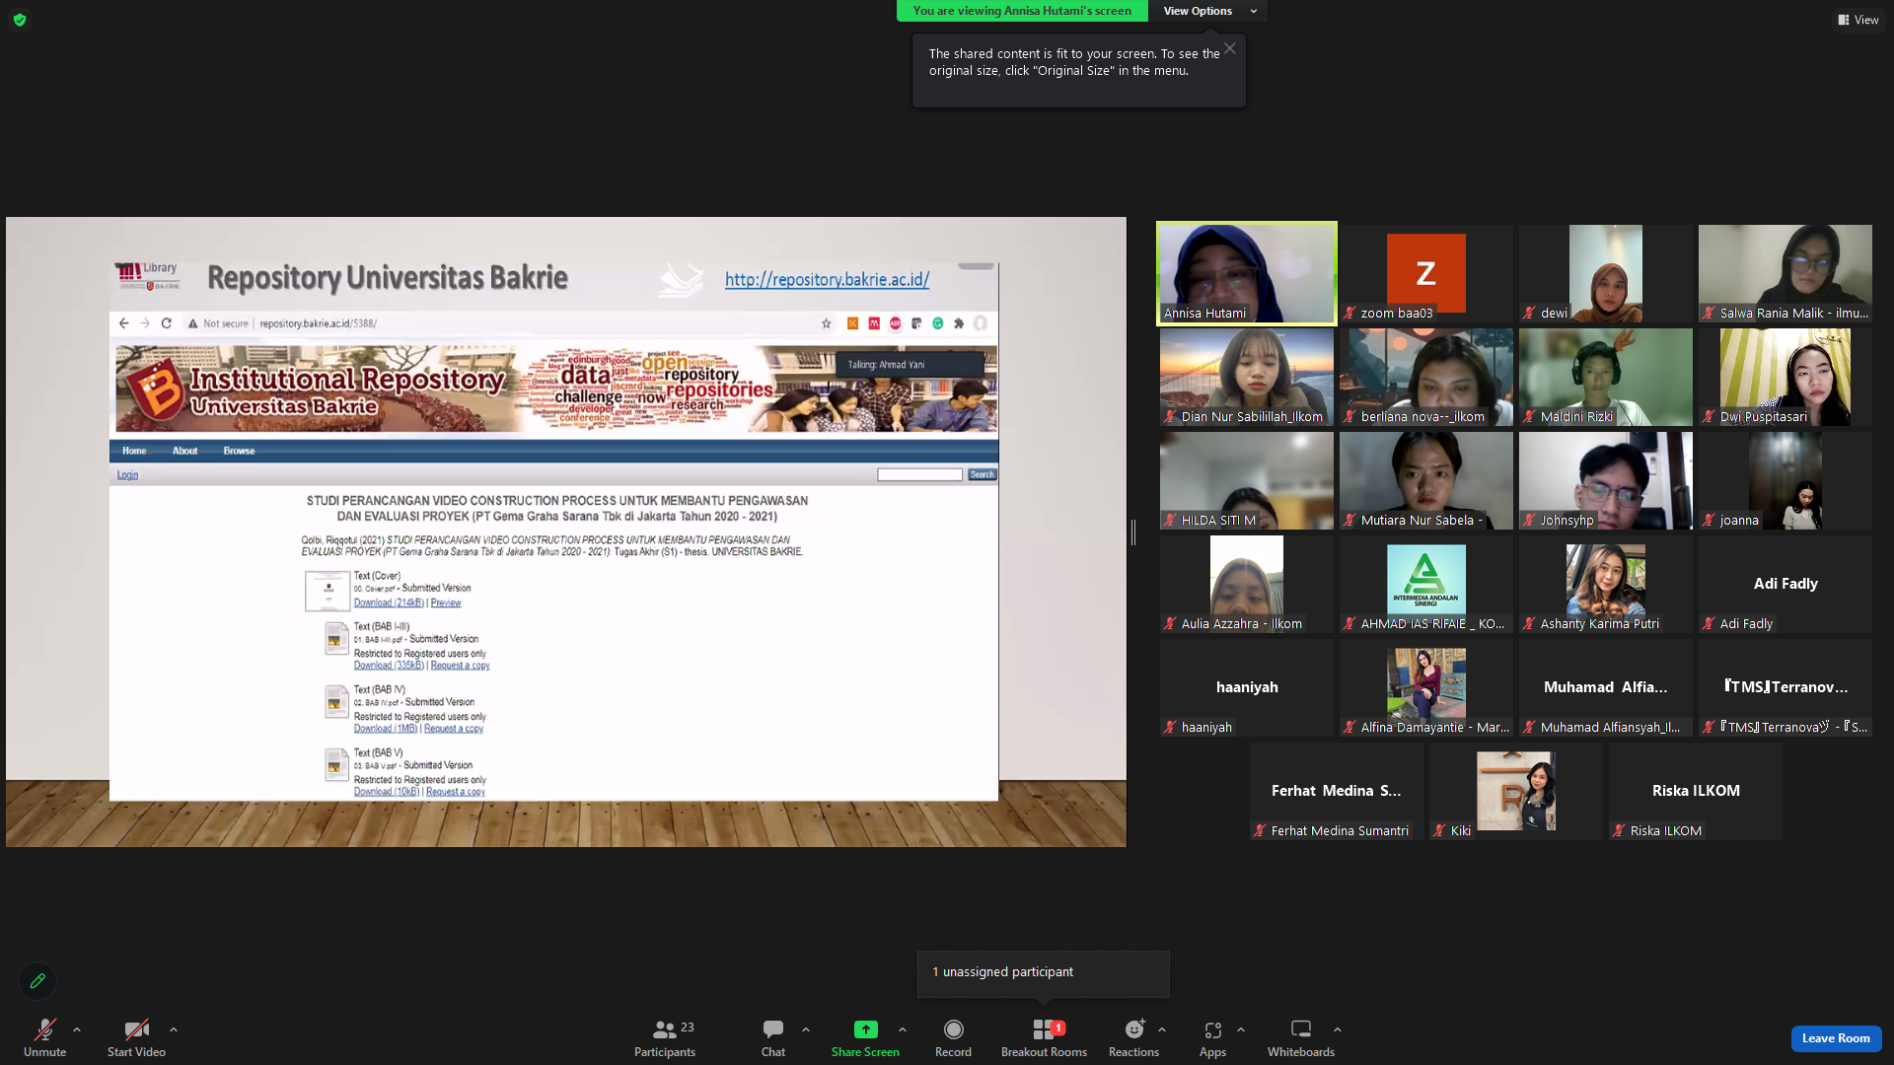
Task: Select Annisa Hutami's video tile
Action: pos(1247,273)
